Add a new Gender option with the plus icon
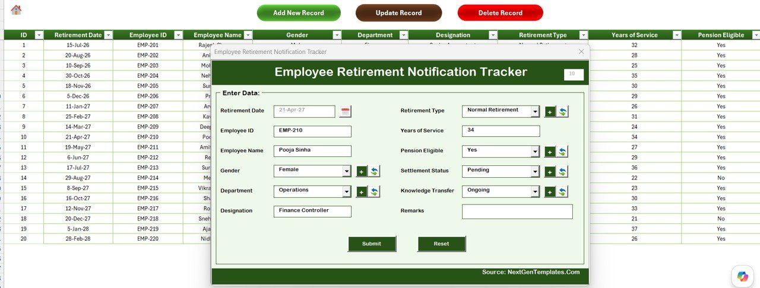The height and width of the screenshot is (288, 760). tap(362, 172)
